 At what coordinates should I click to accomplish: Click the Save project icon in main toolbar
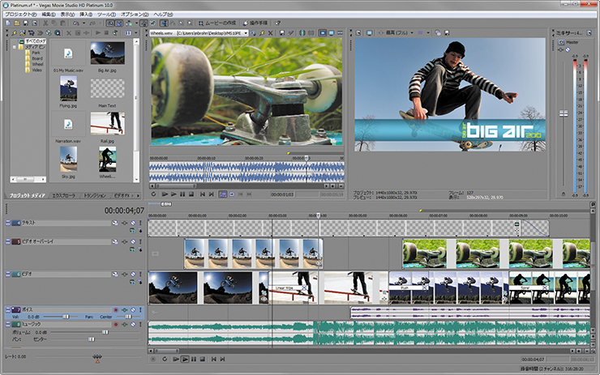click(x=26, y=23)
